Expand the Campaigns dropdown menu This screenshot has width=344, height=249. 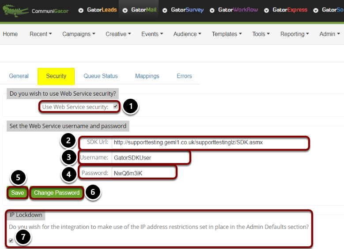coord(79,34)
